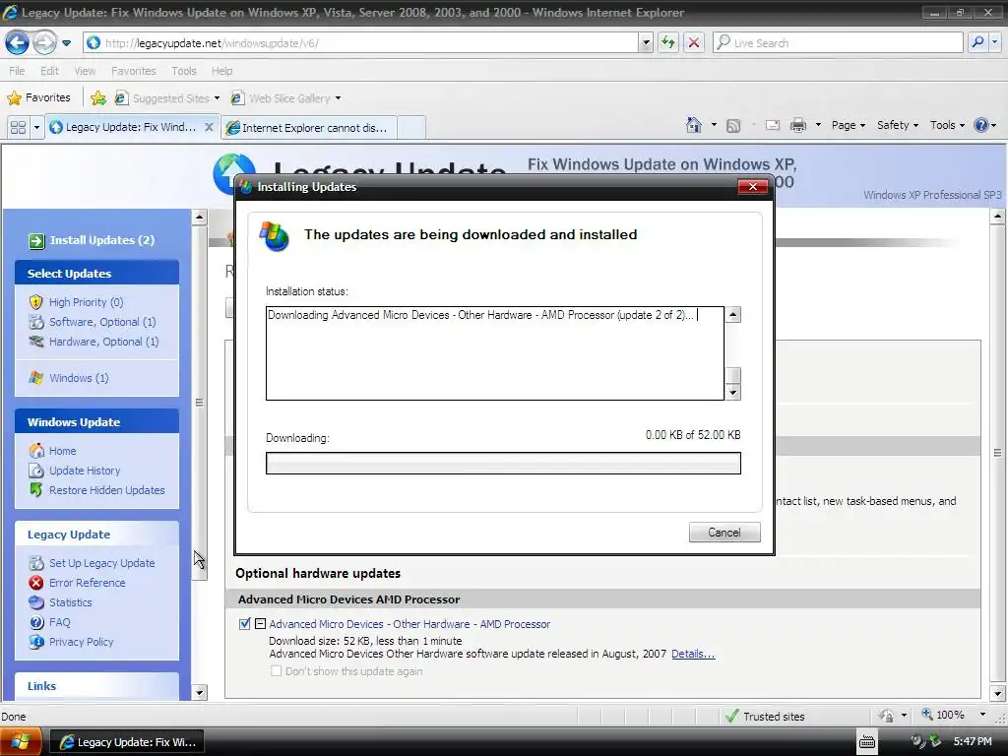Click the Statistics pie icon
The width and height of the screenshot is (1008, 756).
pos(36,602)
